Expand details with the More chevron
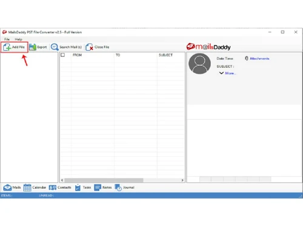The height and width of the screenshot is (227, 303). point(221,73)
